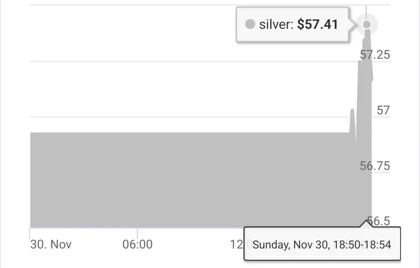Click the $57.41 price value in tooltip
Screen dimensions: 420x268
point(317,25)
